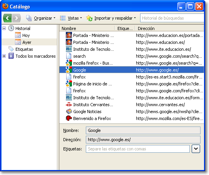Image resolution: width=209 pixels, height=175 pixels.
Task: Select Hoy in the history tree
Action: [x=26, y=35]
